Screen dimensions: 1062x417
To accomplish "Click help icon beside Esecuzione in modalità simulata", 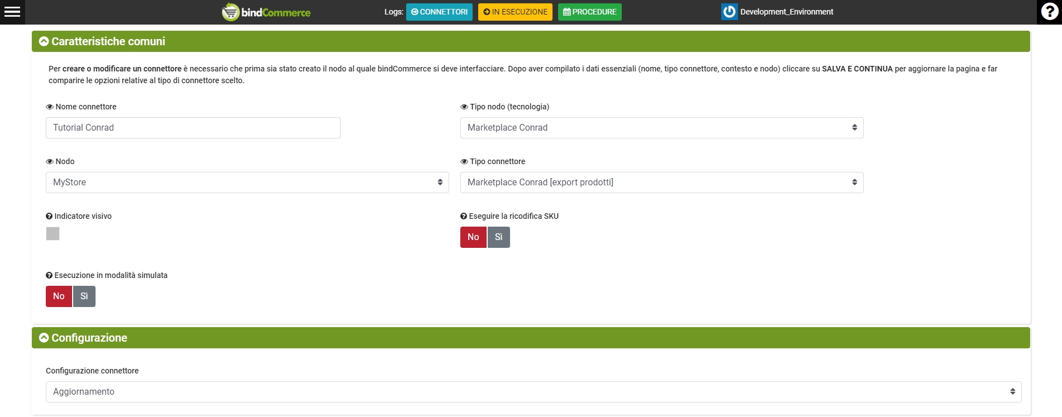I will pyautogui.click(x=49, y=276).
